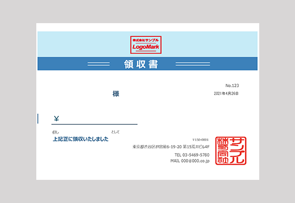Click the として label
This screenshot has height=203, width=295.
point(115,132)
